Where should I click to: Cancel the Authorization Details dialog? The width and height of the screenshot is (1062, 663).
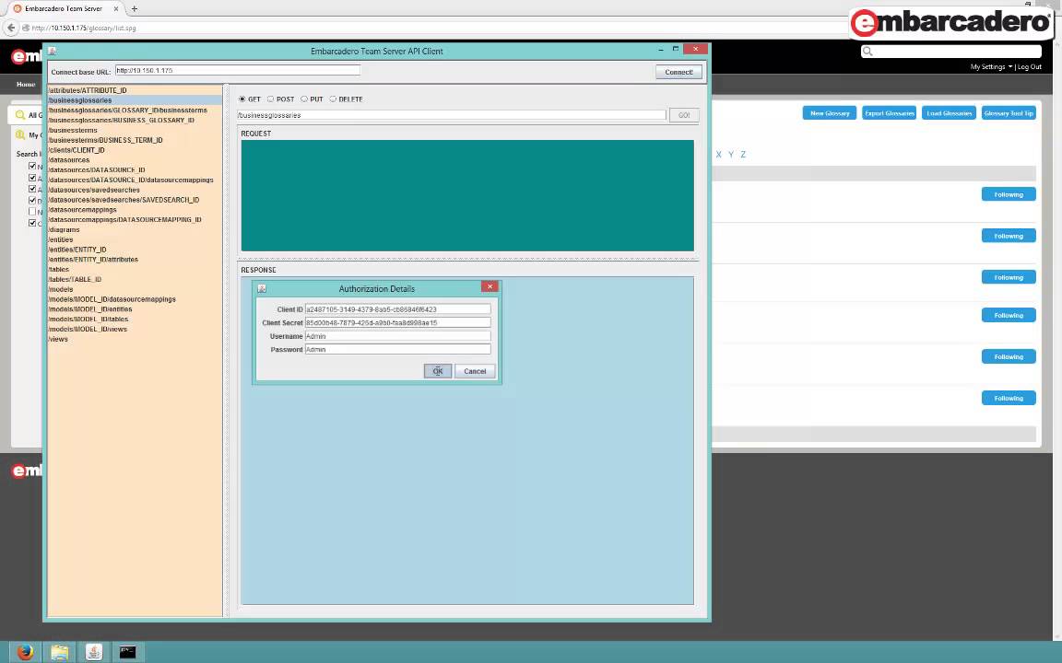pos(475,371)
